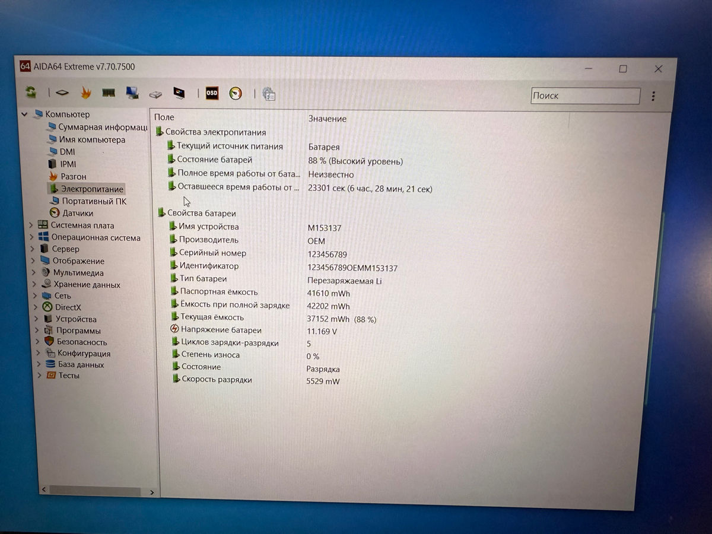Click the gauge SensorPanel toolbar icon

236,94
